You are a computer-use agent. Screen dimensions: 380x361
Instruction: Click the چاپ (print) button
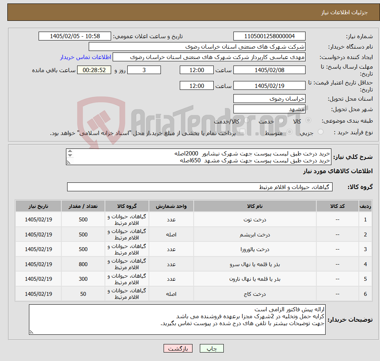pyautogui.click(x=211, y=348)
